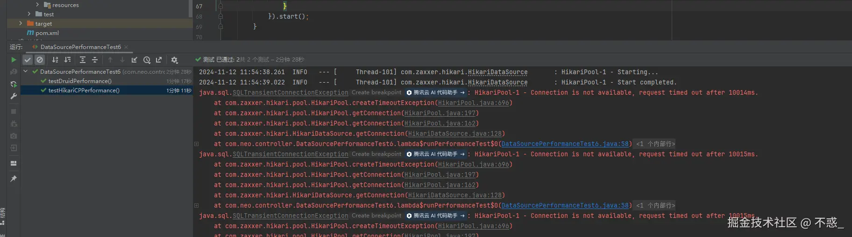Expand the test folder in project tree
Screen dimensions: 852x237
tap(29, 14)
